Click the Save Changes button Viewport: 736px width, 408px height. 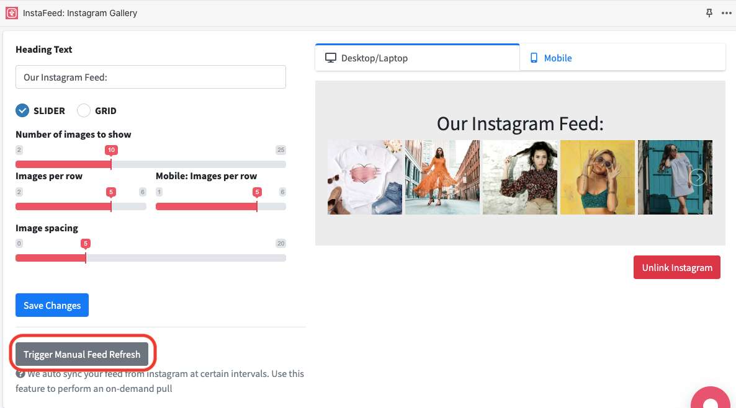coord(52,305)
